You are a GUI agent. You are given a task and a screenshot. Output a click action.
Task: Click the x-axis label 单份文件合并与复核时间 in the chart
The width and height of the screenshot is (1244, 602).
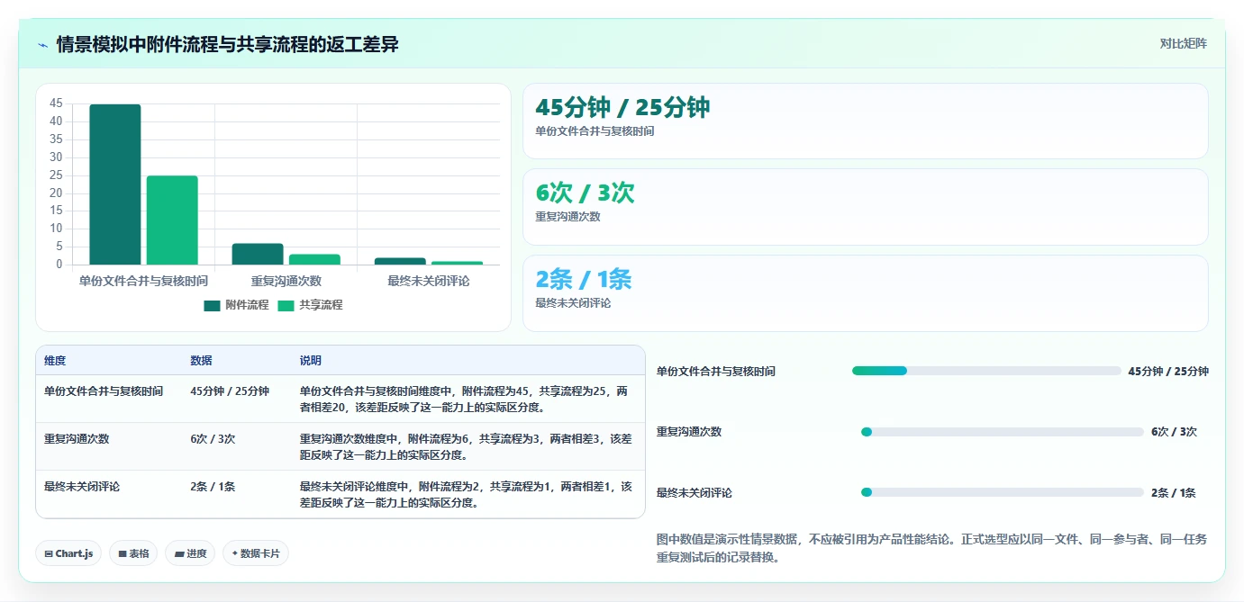[143, 281]
